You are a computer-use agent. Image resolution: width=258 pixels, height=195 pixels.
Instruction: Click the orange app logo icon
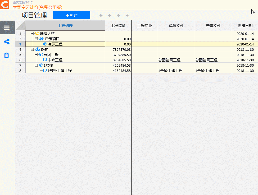pos(5,5)
